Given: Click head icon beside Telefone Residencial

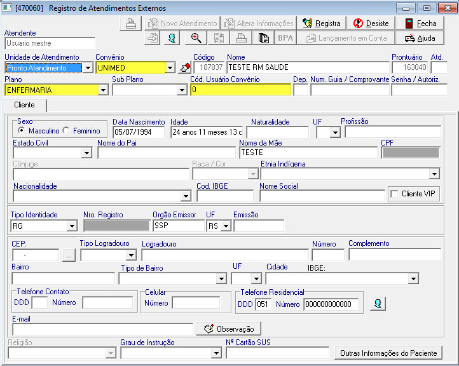Looking at the screenshot, I should coord(378,304).
